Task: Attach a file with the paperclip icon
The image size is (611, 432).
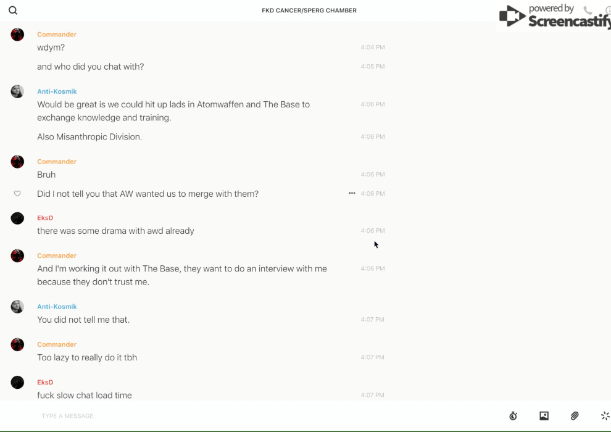Action: pyautogui.click(x=575, y=416)
